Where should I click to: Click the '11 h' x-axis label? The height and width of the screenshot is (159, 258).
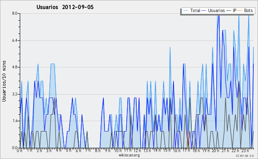coord(128,150)
